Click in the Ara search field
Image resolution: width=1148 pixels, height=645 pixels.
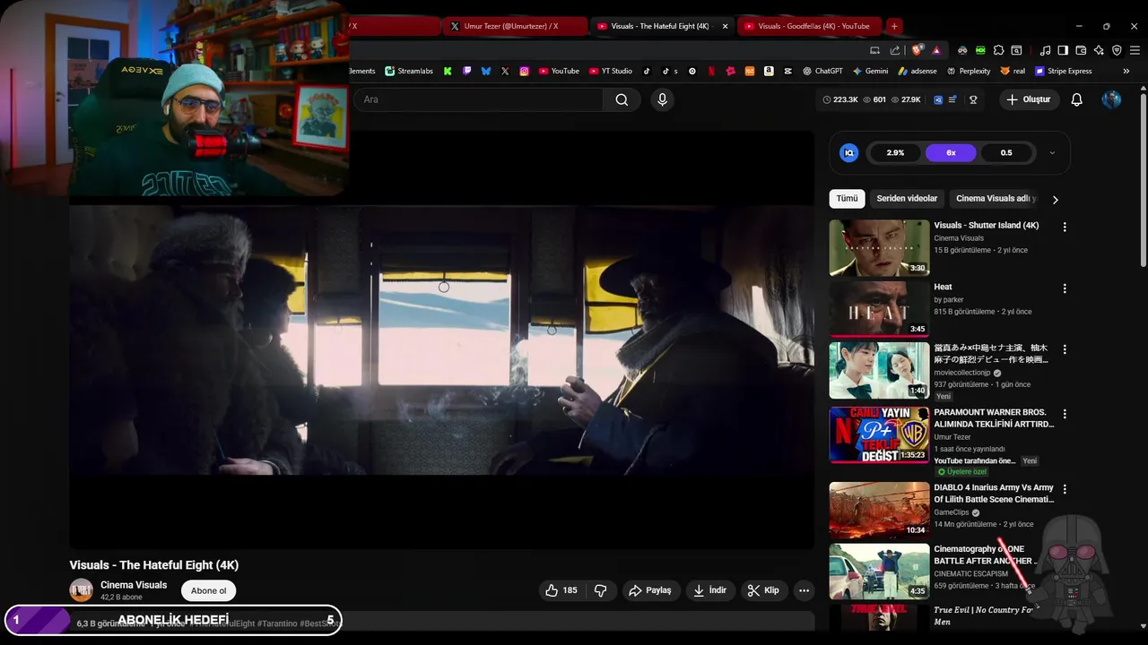(478, 99)
